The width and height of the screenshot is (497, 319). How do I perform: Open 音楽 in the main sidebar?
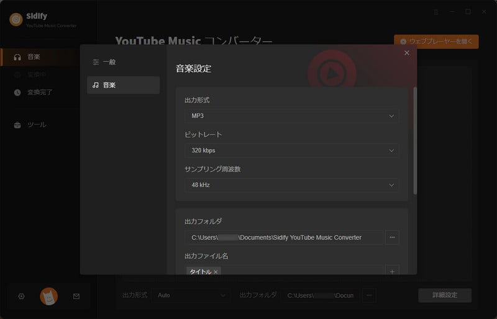[x=40, y=57]
